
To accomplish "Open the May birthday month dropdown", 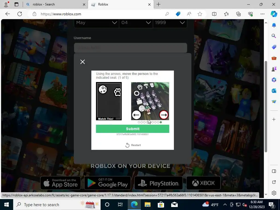I will click(x=97, y=23).
